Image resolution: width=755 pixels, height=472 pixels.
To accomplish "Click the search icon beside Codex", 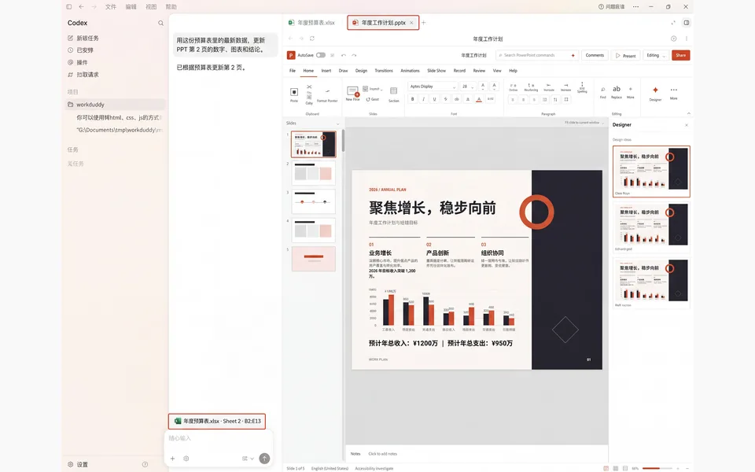I will (x=160, y=23).
